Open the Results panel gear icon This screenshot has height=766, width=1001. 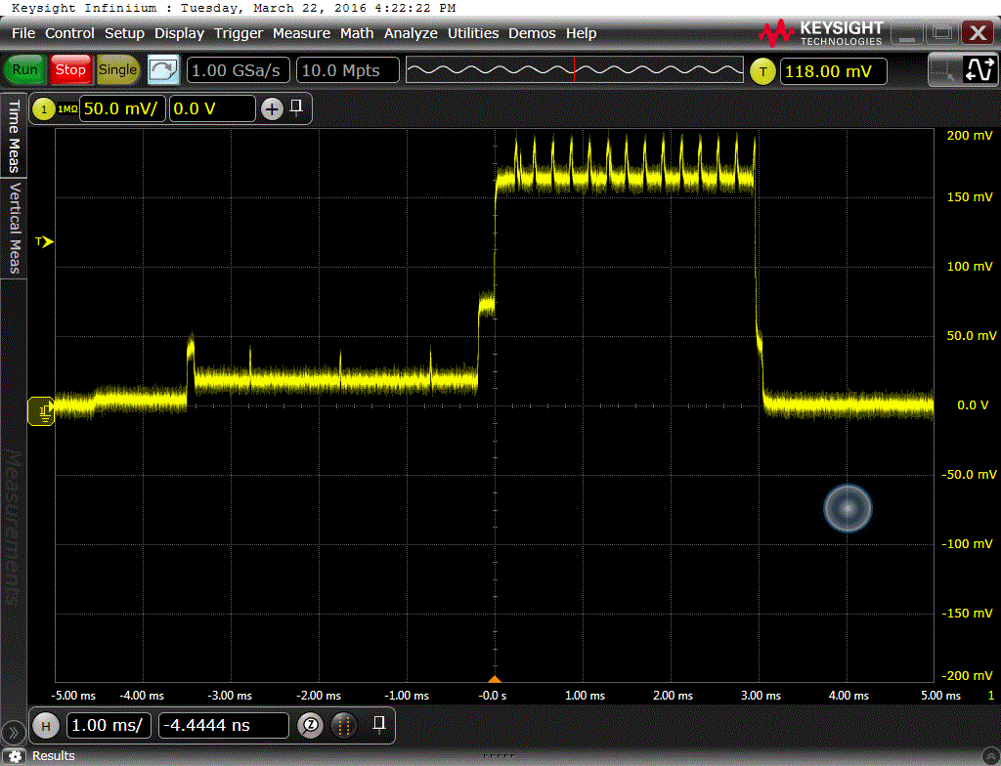tap(17, 755)
